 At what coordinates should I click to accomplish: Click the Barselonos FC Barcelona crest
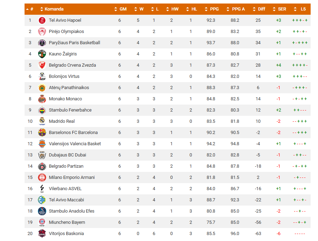pyautogui.click(x=42, y=133)
